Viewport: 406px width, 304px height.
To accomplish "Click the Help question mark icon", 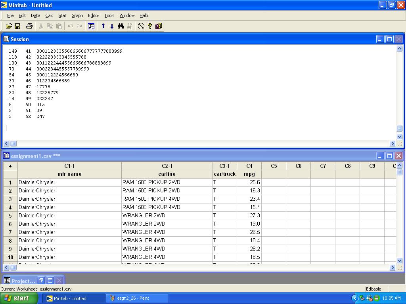I will (150, 26).
